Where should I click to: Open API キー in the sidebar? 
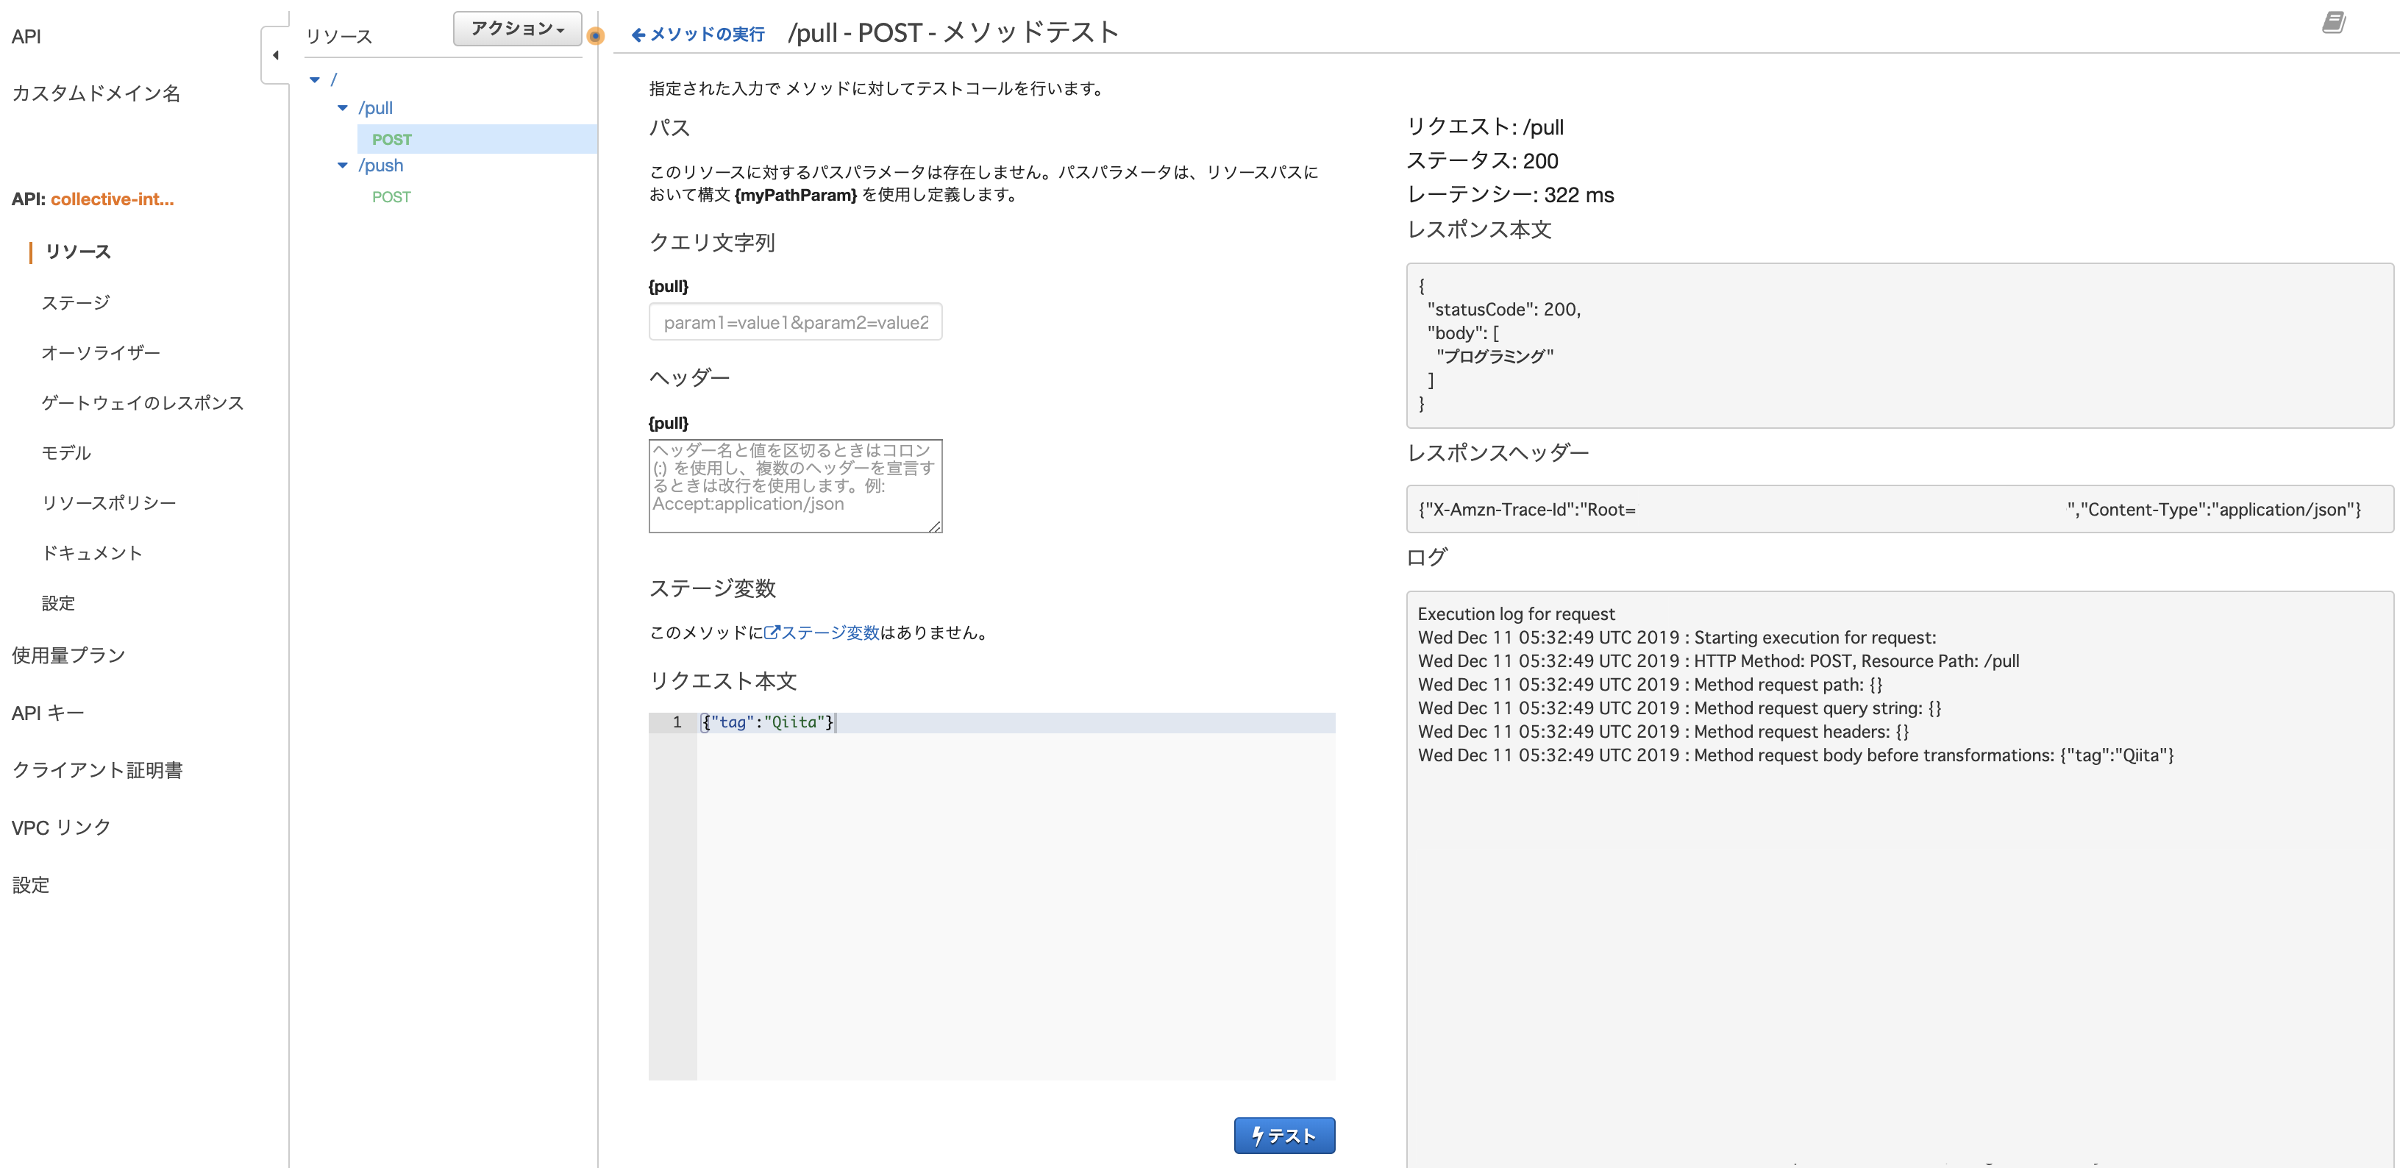click(48, 713)
